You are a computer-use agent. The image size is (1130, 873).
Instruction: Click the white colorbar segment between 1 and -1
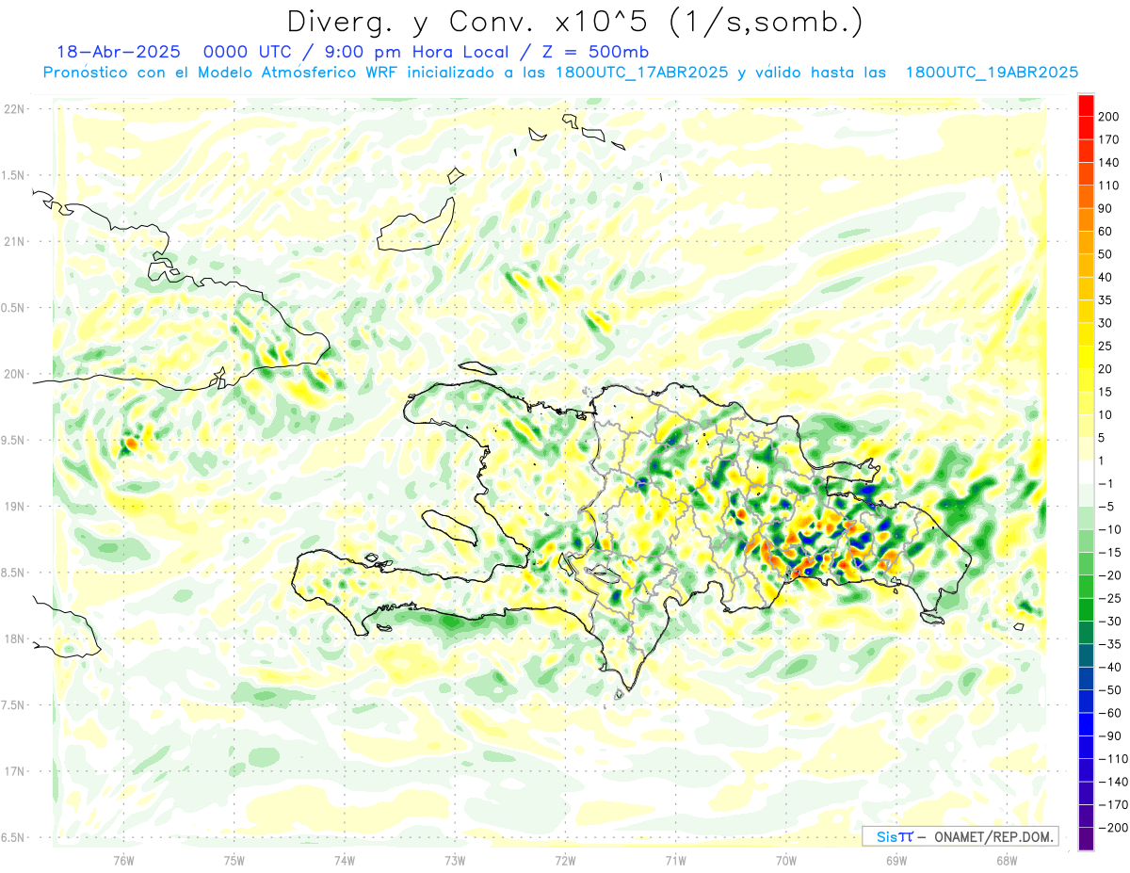click(1086, 472)
